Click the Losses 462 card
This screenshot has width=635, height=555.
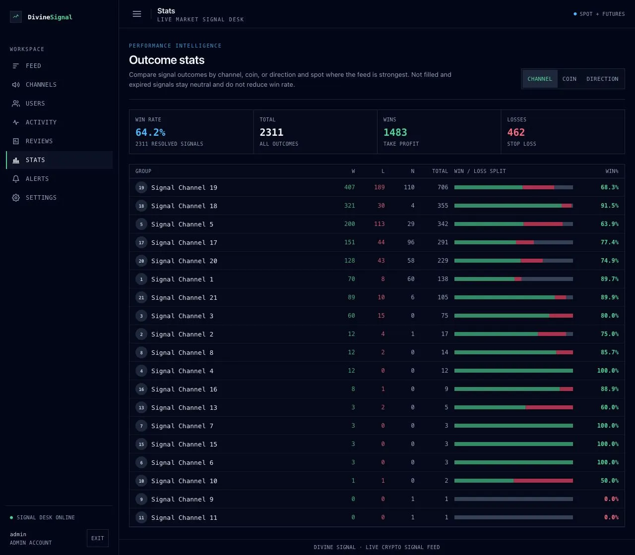(563, 132)
